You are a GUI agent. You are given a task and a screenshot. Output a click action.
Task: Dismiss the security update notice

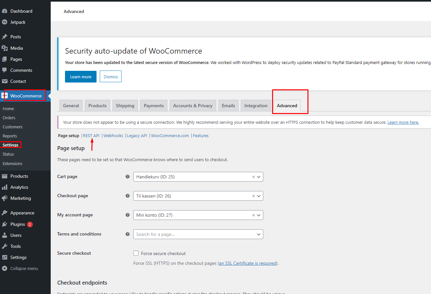111,77
